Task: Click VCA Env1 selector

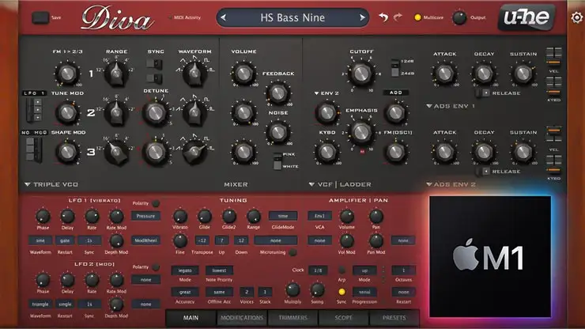Action: pos(319,216)
